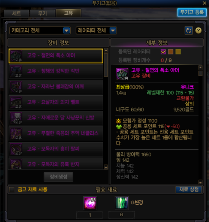Select the 무결한 죽음의 추억 네클리스 necklace icon

[16, 134]
